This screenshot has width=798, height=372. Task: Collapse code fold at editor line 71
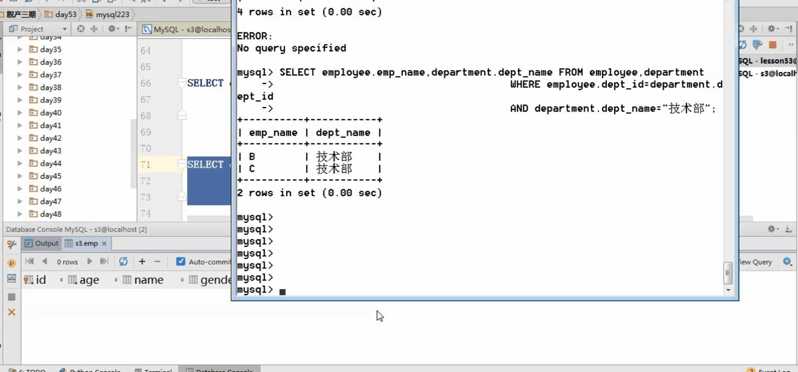(x=182, y=164)
